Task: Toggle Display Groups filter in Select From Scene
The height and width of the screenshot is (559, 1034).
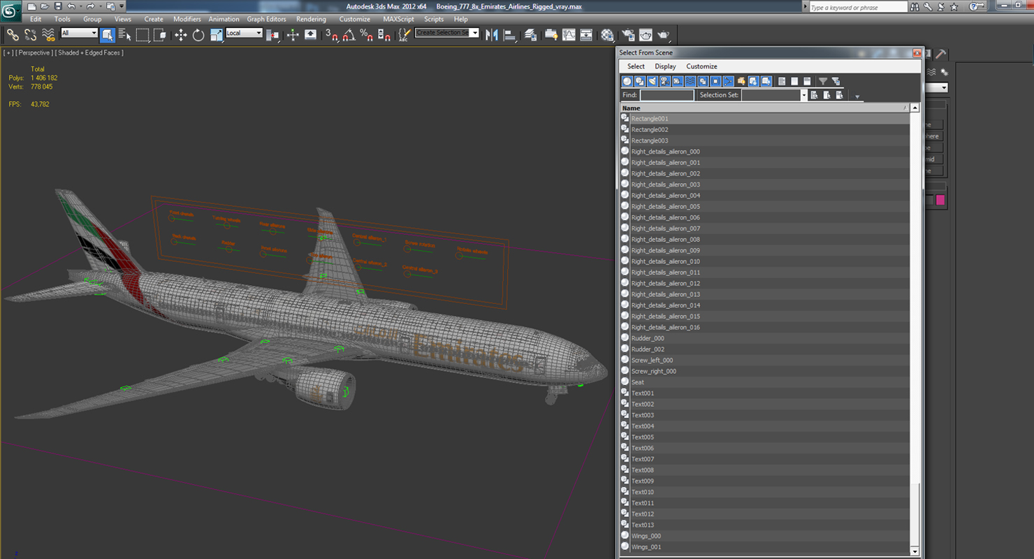Action: point(703,81)
